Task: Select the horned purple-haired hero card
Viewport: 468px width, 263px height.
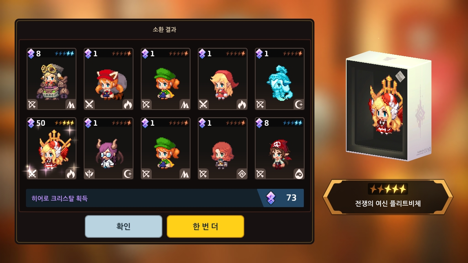Action: tap(109, 148)
